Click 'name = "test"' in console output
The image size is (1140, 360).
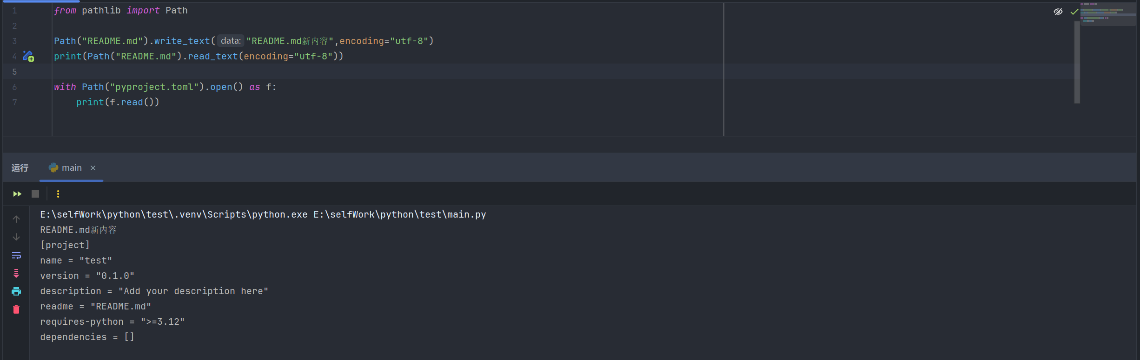76,260
